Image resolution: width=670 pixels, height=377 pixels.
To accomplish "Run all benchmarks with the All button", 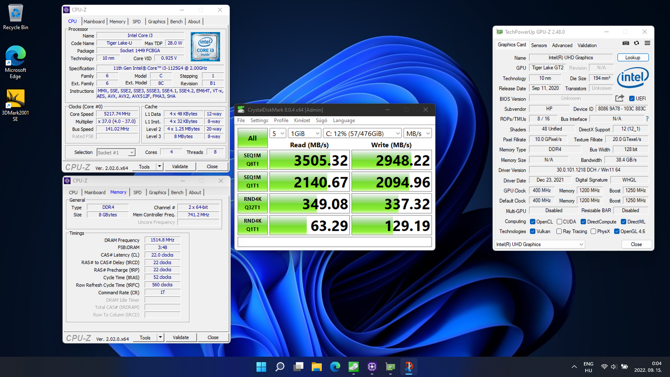I will point(253,138).
